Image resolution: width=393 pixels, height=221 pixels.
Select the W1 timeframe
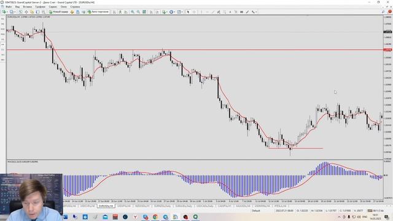(x=2, y=55)
